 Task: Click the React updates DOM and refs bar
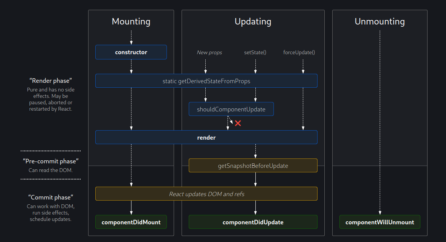(x=206, y=194)
